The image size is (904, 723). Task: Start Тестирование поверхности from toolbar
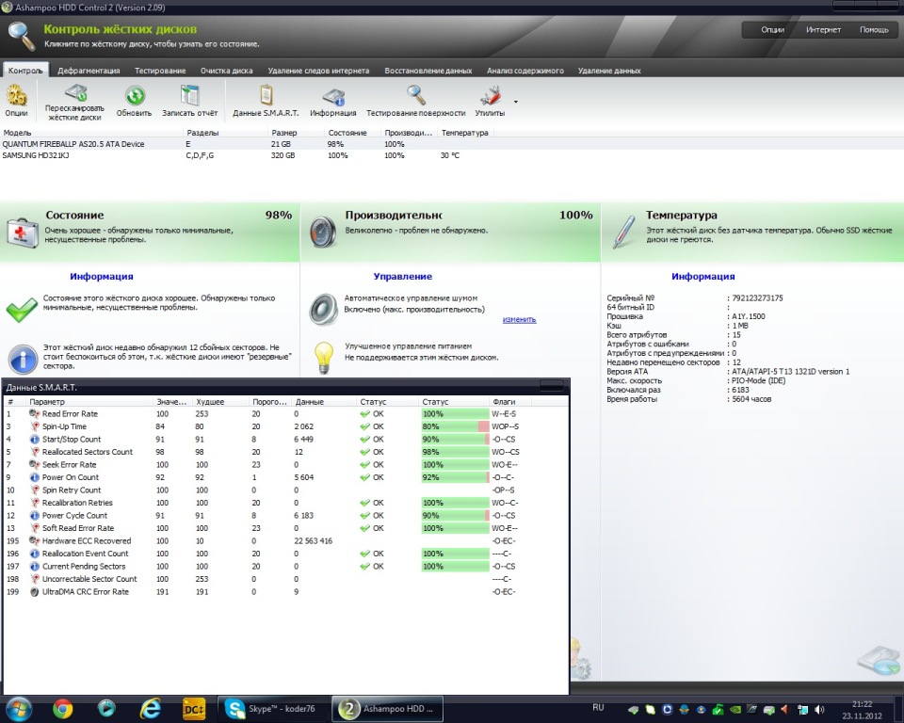tap(415, 96)
